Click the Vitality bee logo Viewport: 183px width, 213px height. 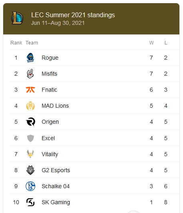pos(30,154)
